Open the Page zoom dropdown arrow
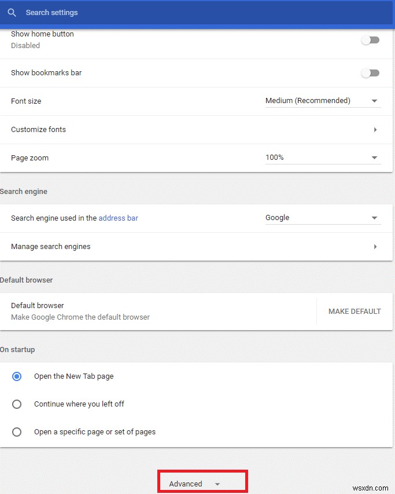Screen dimensions: 395x494 point(375,158)
